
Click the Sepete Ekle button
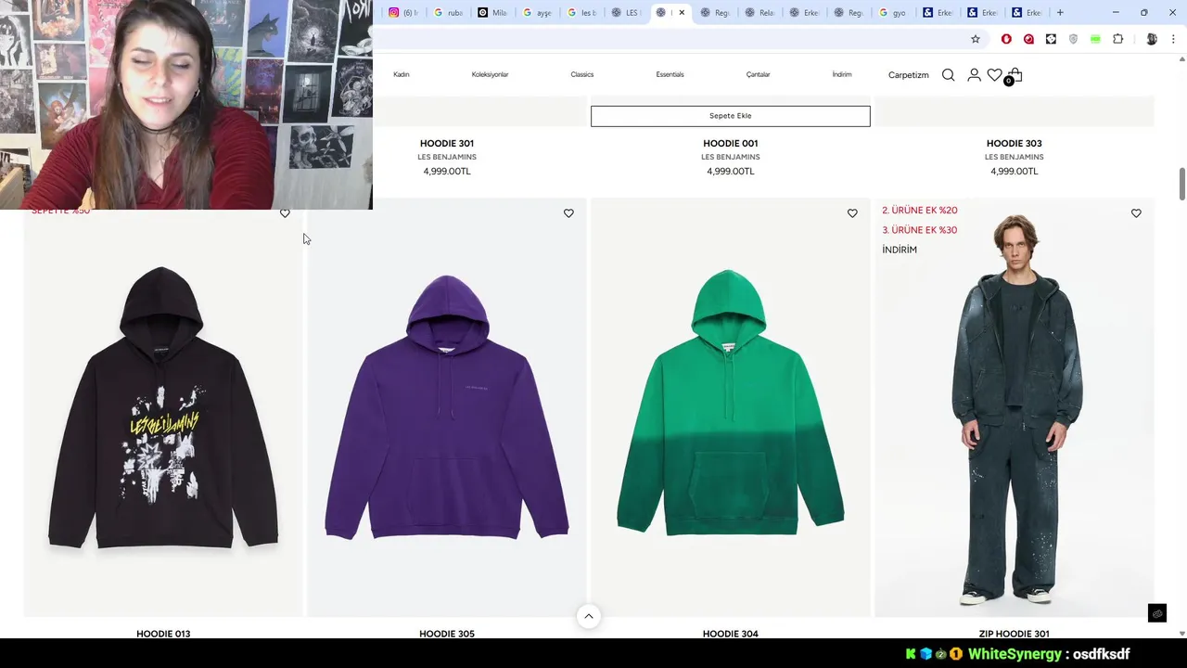click(731, 116)
